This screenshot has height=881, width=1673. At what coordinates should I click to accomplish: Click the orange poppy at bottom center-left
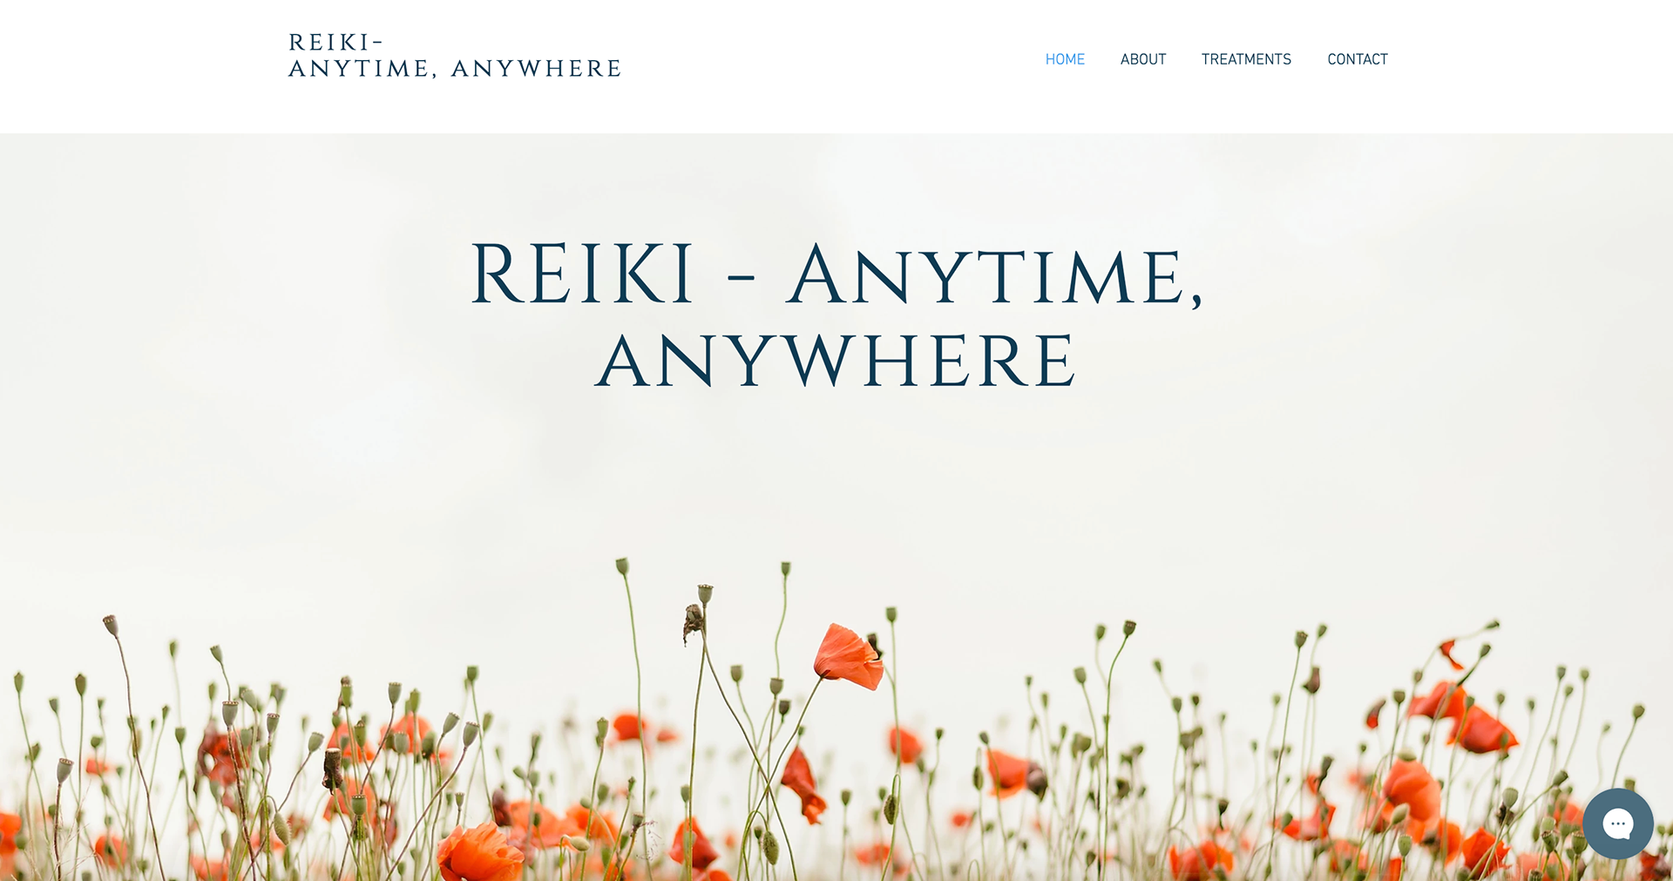click(479, 852)
